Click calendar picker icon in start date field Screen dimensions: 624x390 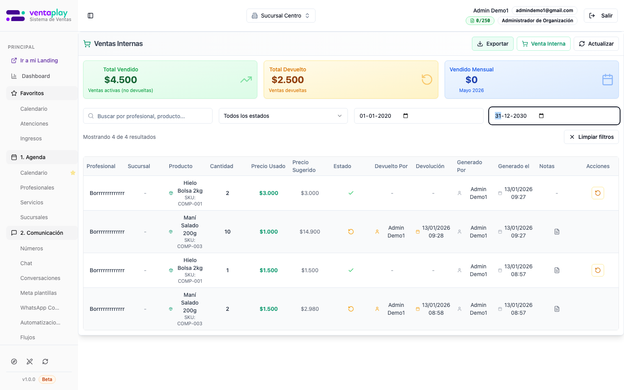coord(406,116)
